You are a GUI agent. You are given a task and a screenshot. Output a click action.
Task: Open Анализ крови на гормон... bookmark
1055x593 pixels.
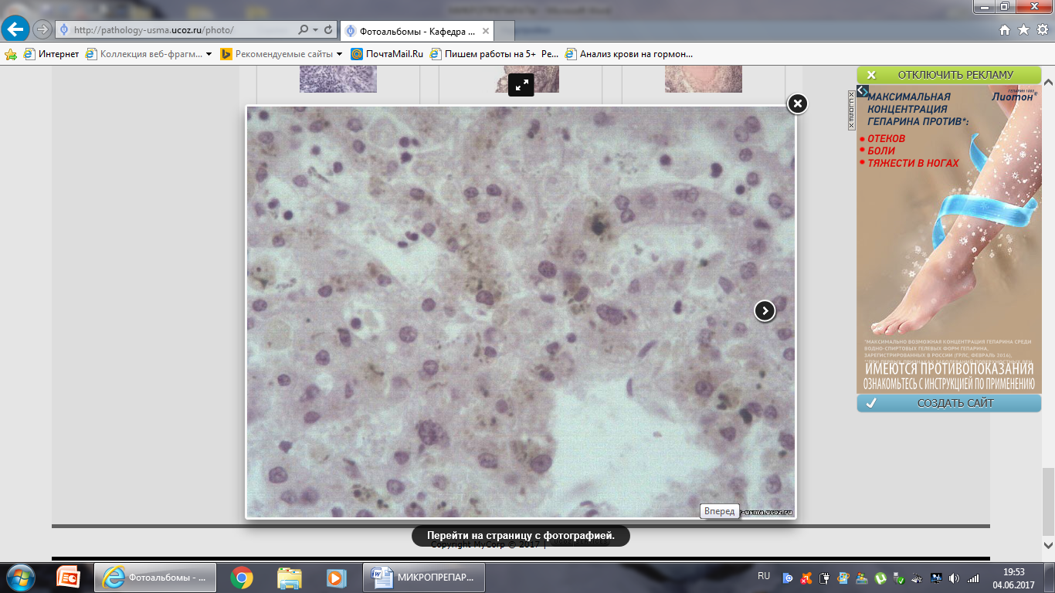point(629,54)
